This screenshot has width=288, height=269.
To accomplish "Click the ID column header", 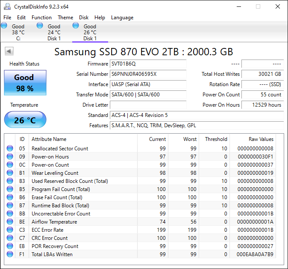I will pos(22,139).
